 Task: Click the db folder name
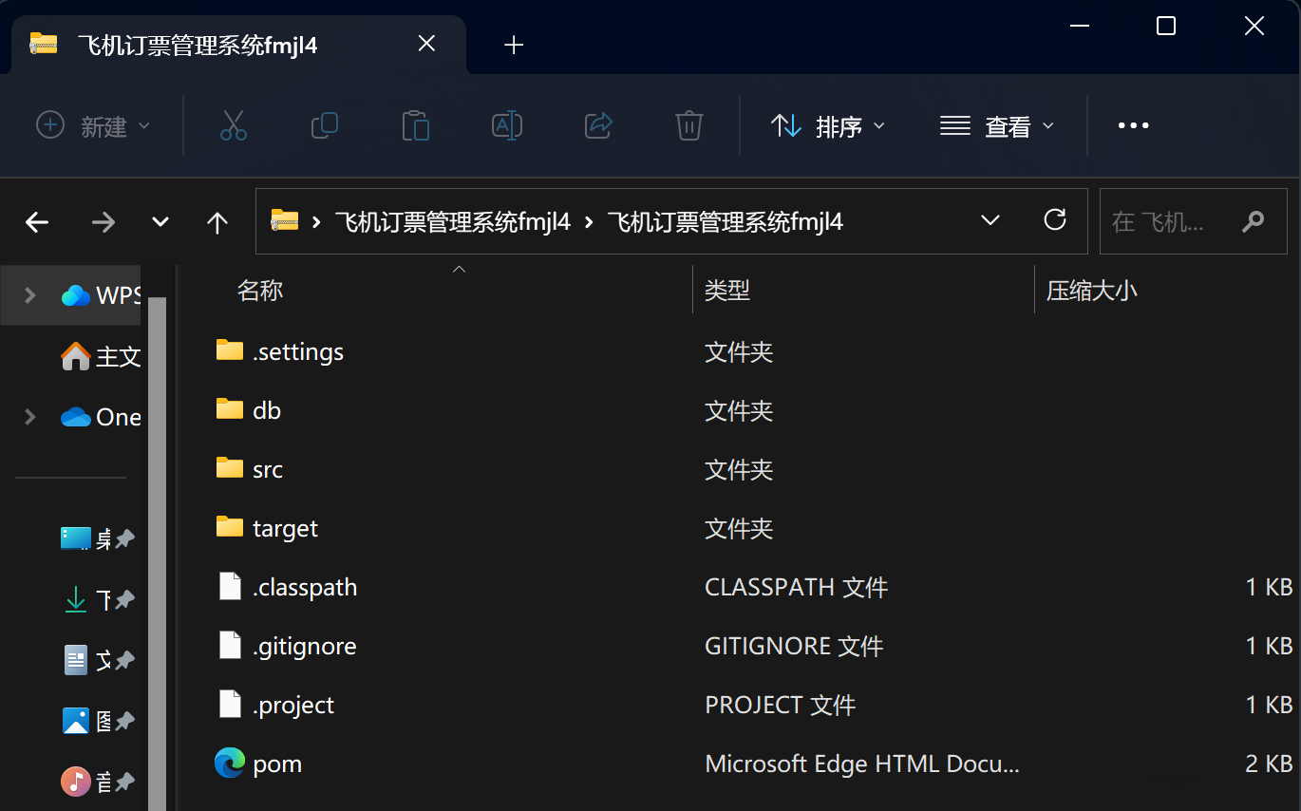[x=267, y=410]
